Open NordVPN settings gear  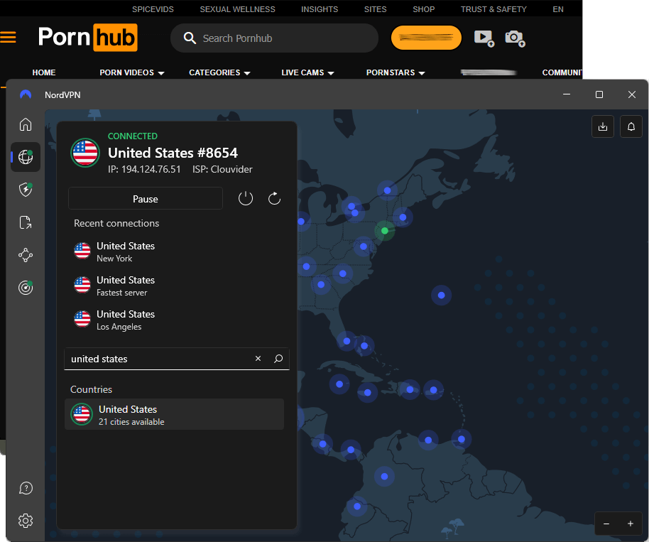pyautogui.click(x=26, y=521)
